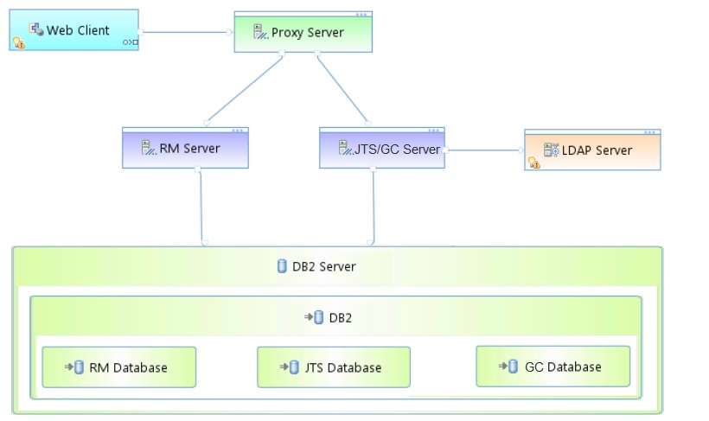Select the DB2 Server title text
The height and width of the screenshot is (421, 709).
point(323,267)
